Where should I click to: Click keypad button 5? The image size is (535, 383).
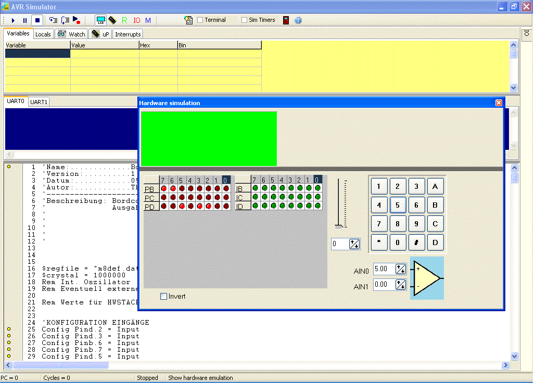tap(398, 206)
